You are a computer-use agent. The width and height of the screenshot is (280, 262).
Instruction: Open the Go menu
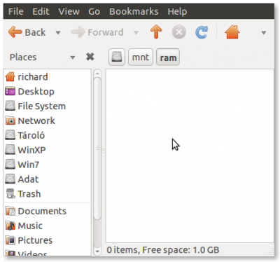coord(94,11)
